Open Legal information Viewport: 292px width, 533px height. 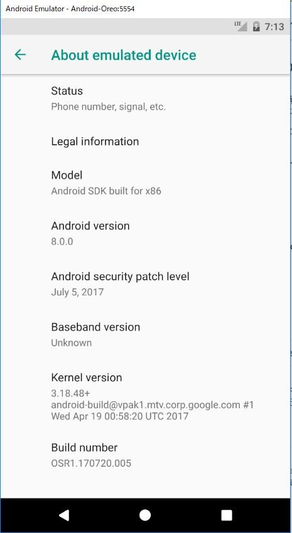pyautogui.click(x=144, y=141)
